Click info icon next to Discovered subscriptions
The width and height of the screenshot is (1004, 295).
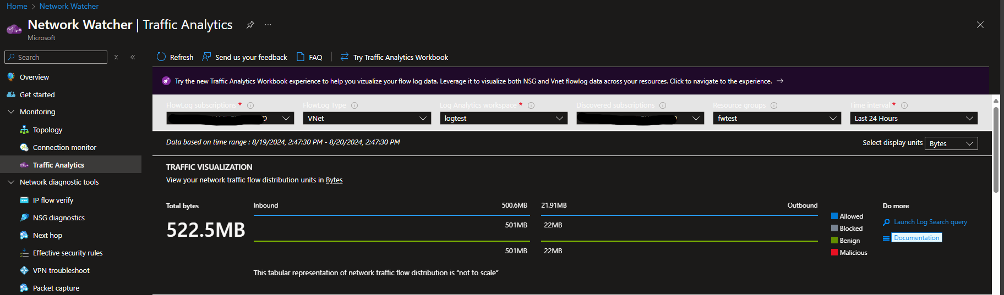(663, 105)
